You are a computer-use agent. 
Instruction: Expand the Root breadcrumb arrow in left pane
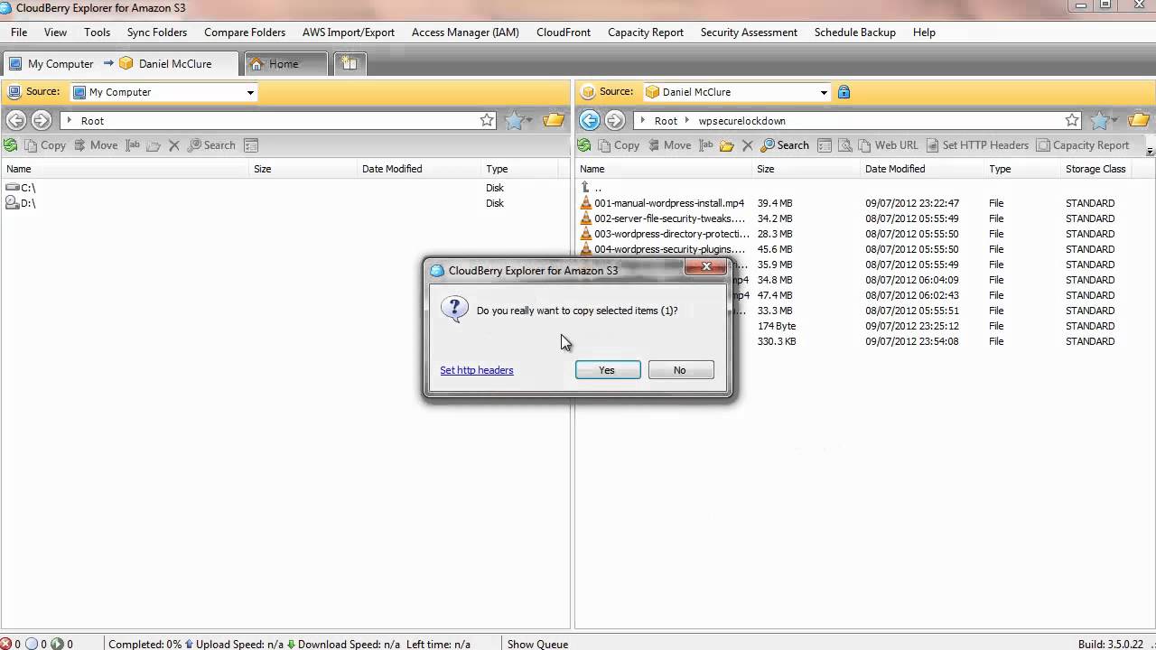70,120
